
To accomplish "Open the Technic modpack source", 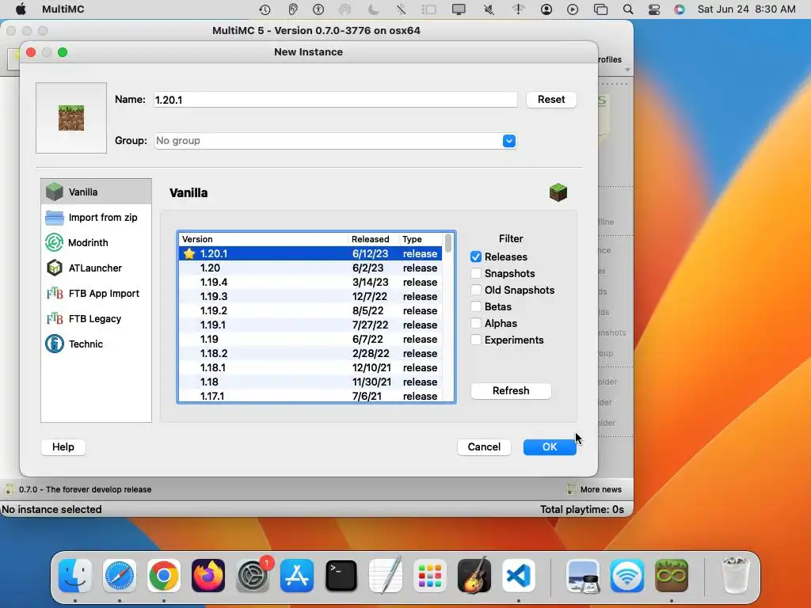I will (96, 344).
